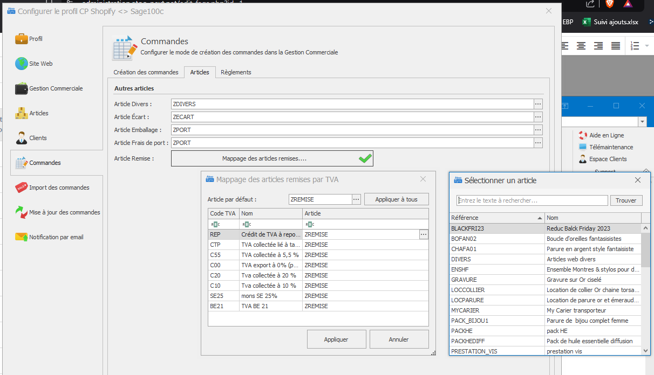This screenshot has height=375, width=654.
Task: Select GRAVURE article row
Action: pos(545,280)
